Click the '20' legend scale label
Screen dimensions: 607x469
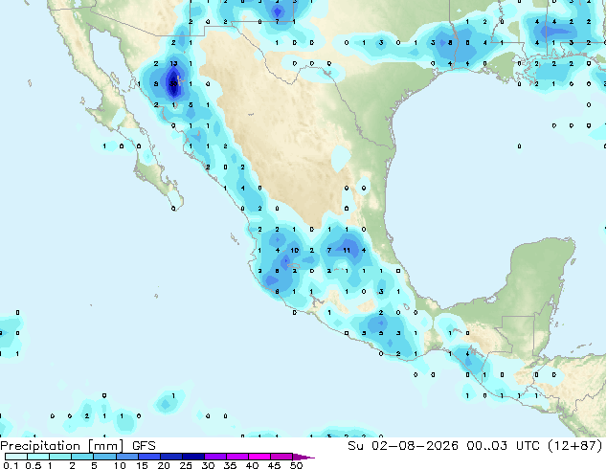164,465
